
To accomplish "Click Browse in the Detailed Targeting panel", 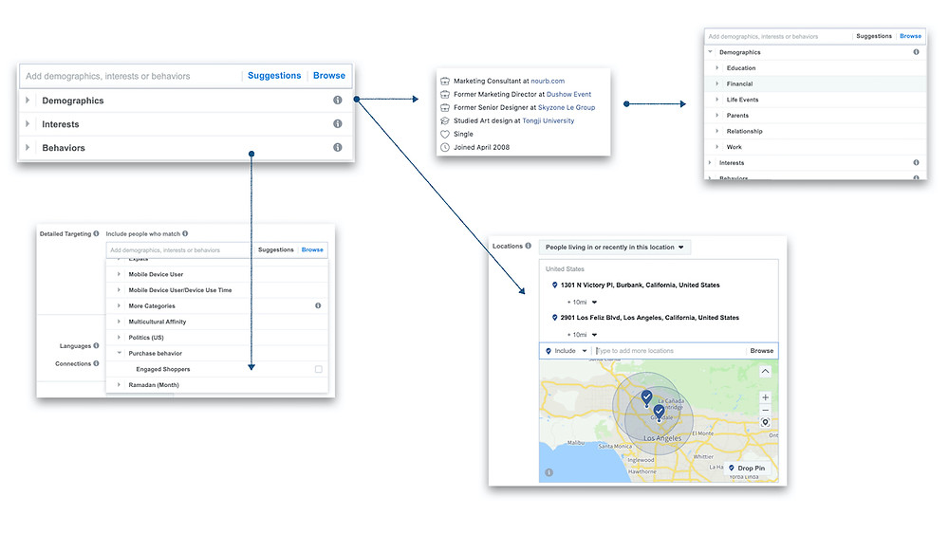I will click(312, 249).
